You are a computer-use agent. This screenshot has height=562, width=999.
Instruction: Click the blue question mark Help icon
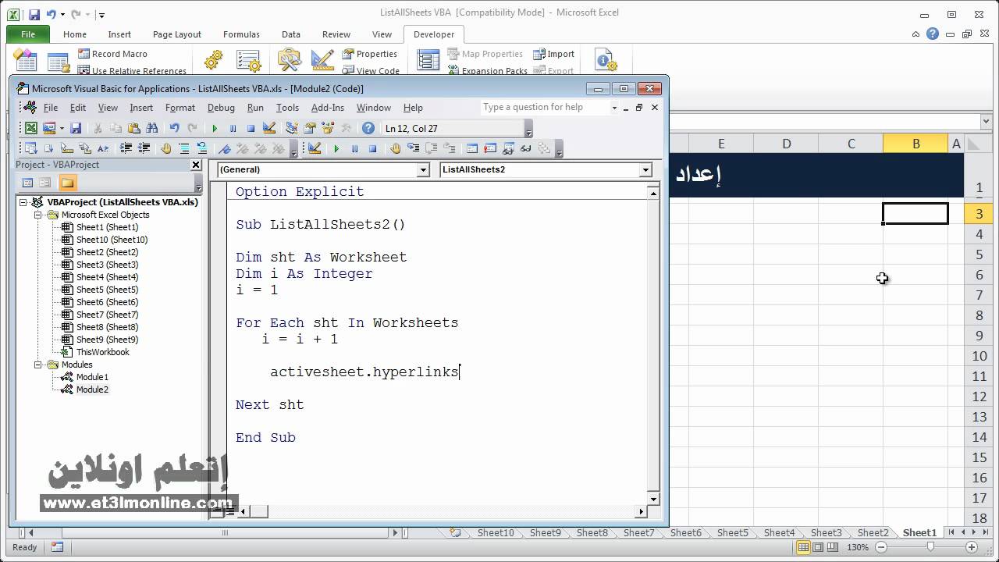(x=368, y=128)
